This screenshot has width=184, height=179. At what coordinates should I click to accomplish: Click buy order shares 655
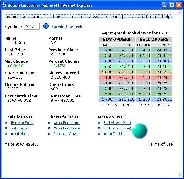click(x=105, y=66)
